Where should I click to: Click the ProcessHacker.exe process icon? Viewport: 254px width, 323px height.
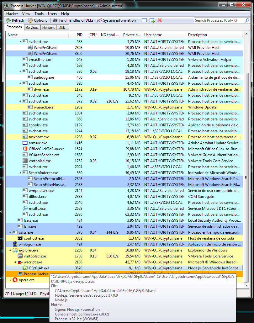(20, 274)
